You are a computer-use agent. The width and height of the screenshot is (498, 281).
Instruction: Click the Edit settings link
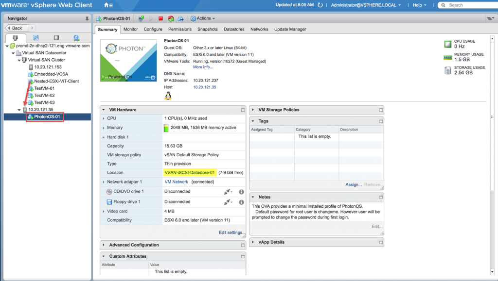(231, 232)
